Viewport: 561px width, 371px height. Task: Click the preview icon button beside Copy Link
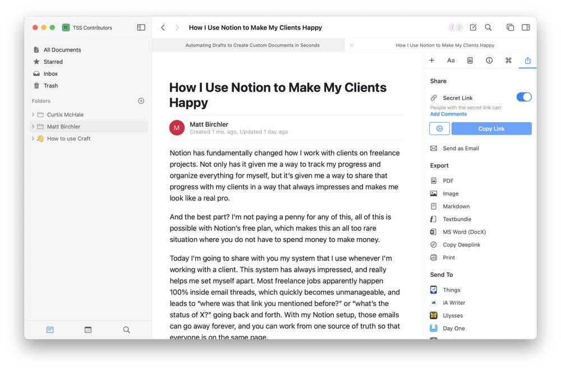439,129
